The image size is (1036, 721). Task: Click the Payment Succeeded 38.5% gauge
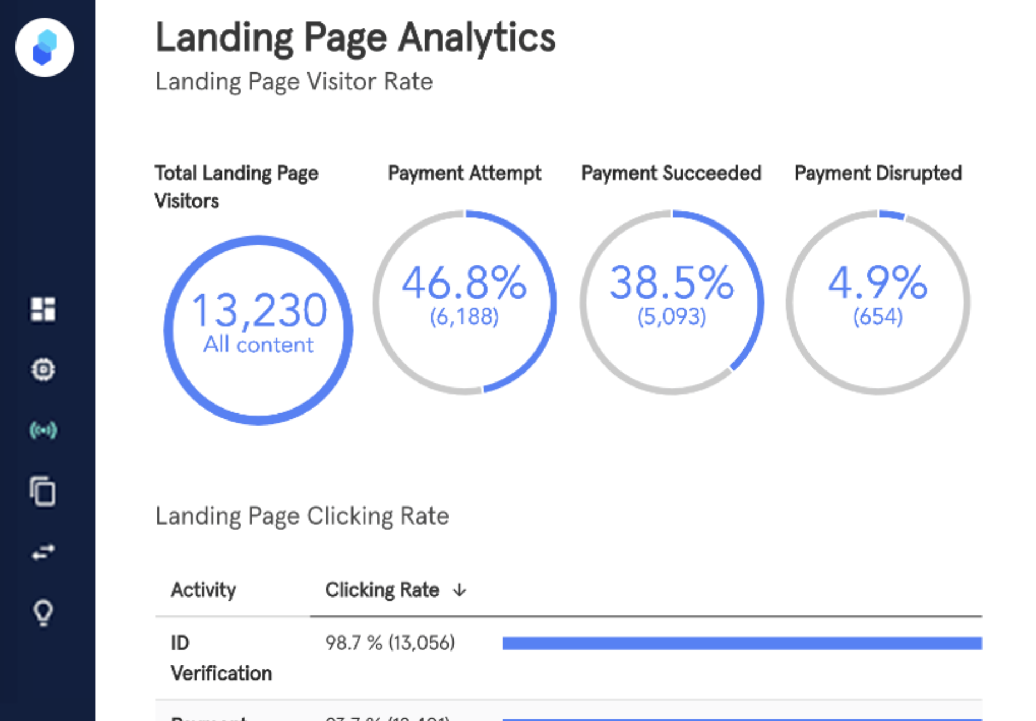[672, 302]
